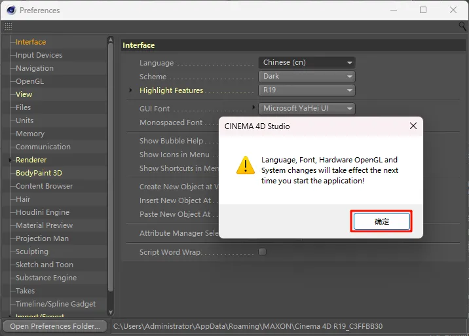Image resolution: width=469 pixels, height=336 pixels.
Task: Select Input Devices in the preferences tree
Action: click(39, 55)
